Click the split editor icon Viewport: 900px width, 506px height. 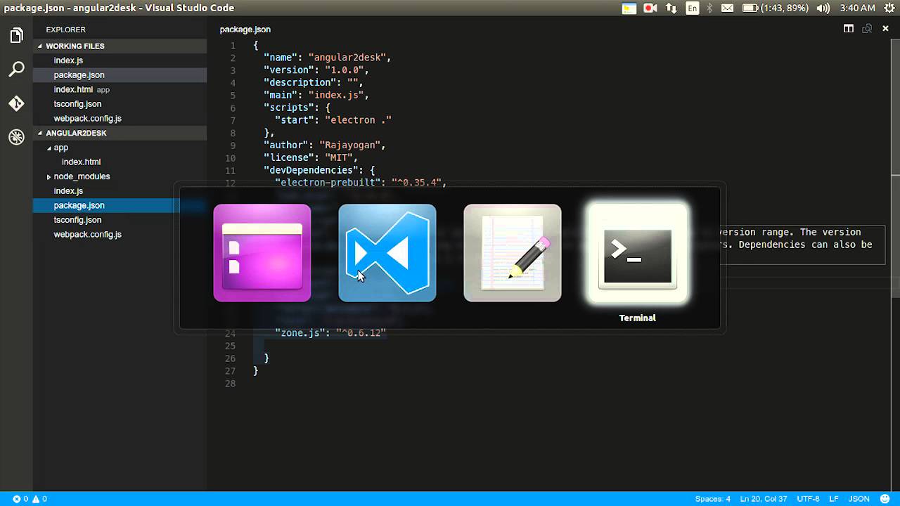849,29
